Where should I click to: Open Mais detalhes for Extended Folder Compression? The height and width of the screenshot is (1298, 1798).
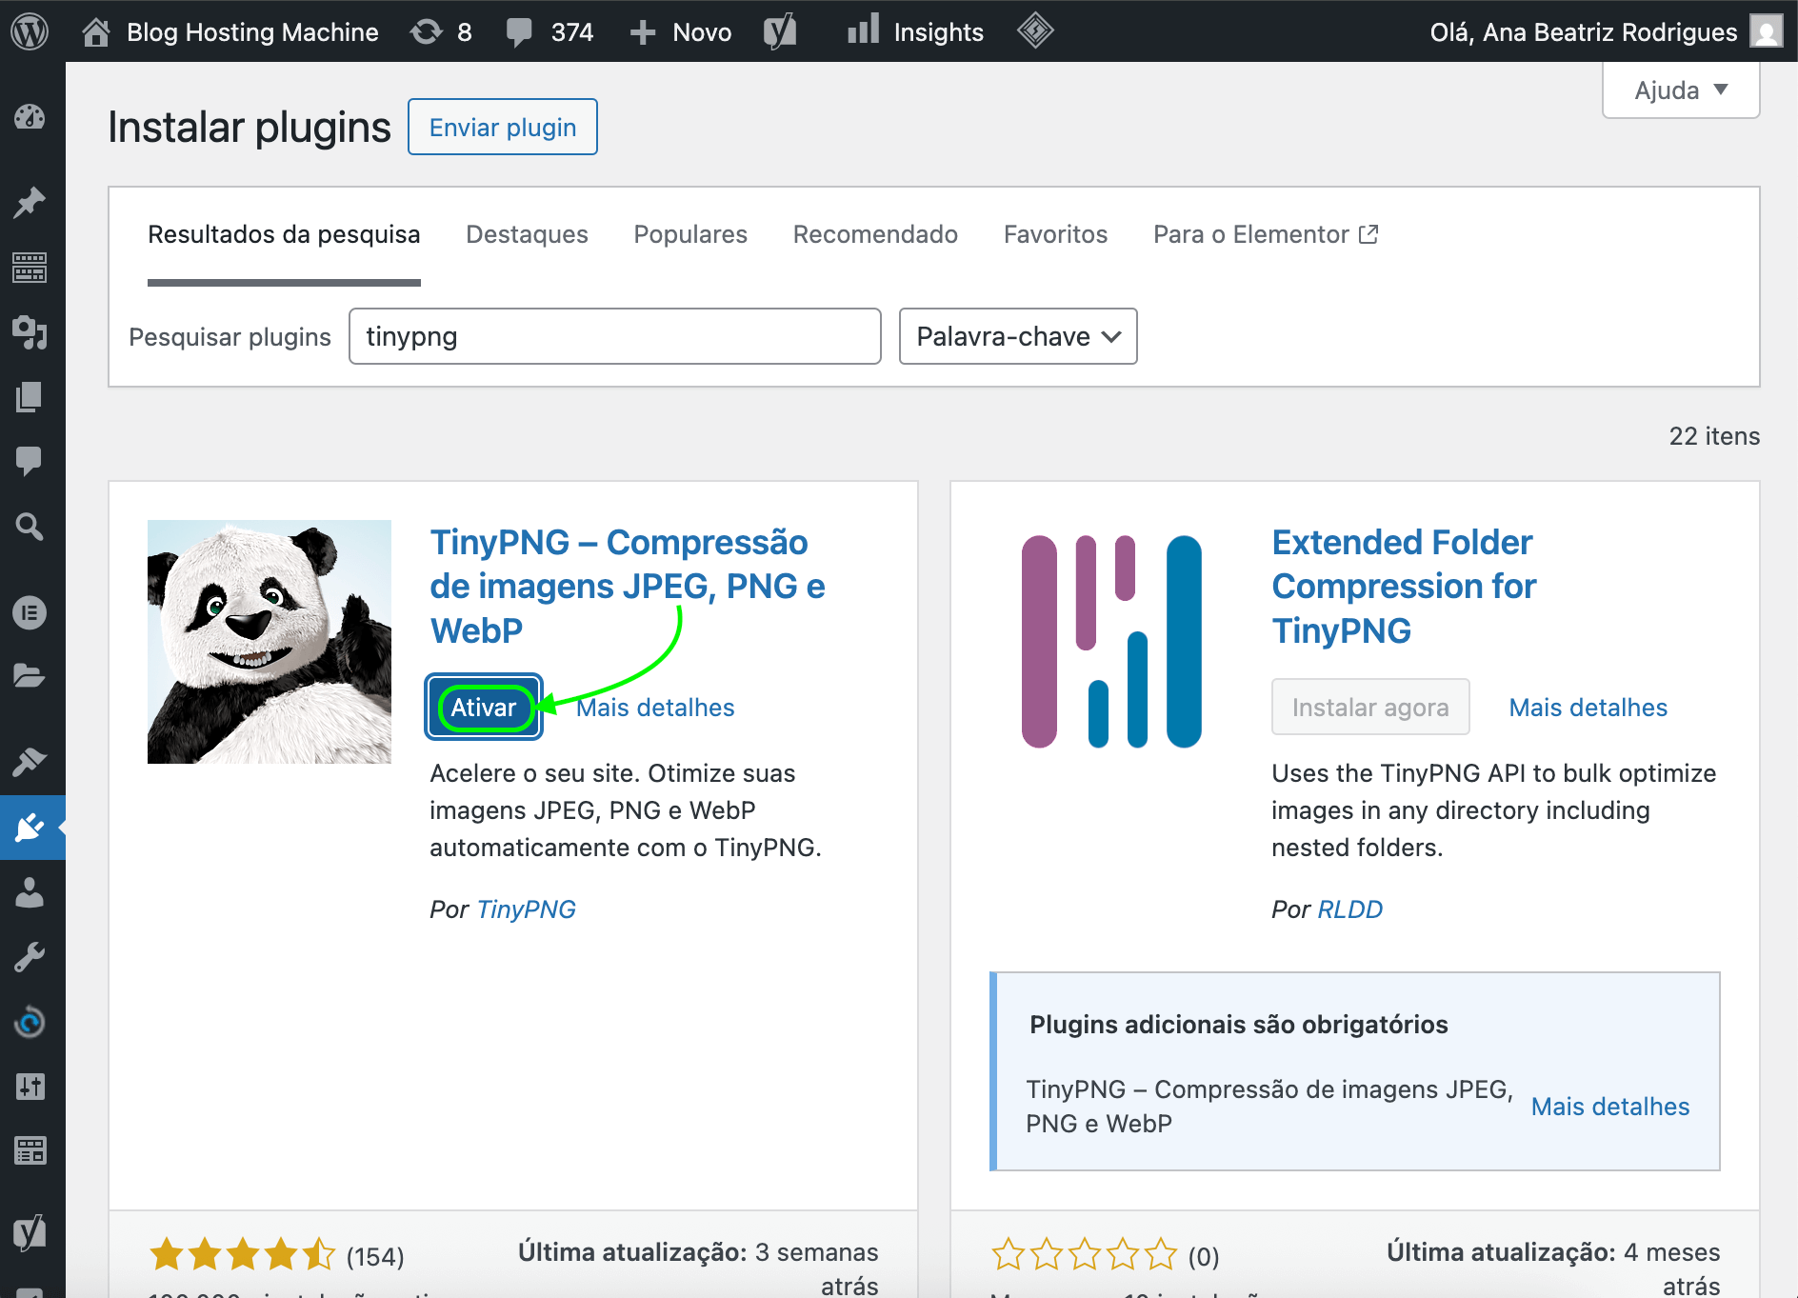coord(1588,708)
